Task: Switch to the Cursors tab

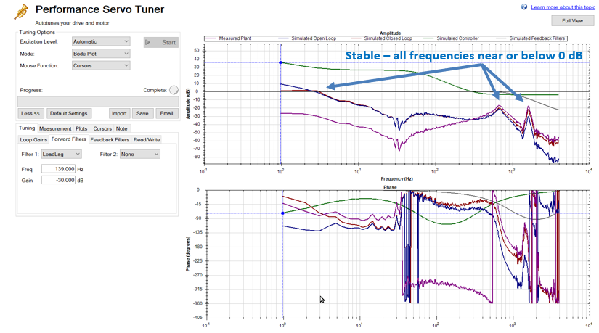Action: tap(102, 128)
